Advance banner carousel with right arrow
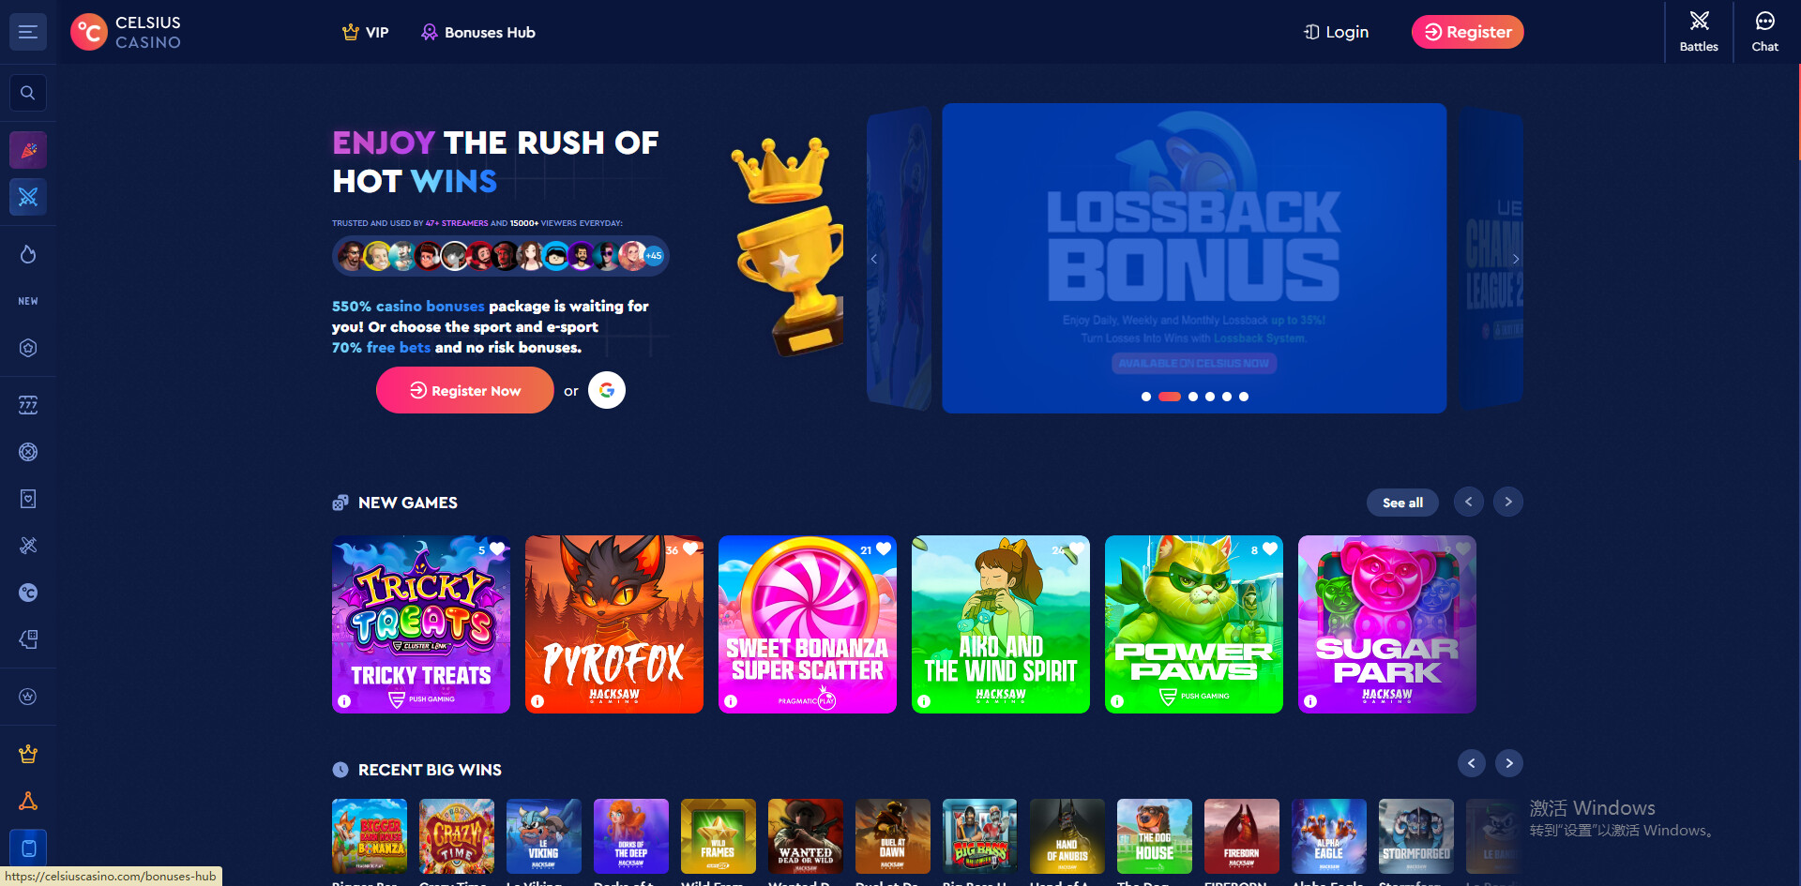This screenshot has height=886, width=1801. [1516, 259]
